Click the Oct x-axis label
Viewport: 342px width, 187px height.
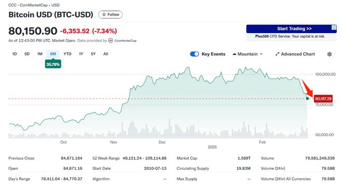63,142
